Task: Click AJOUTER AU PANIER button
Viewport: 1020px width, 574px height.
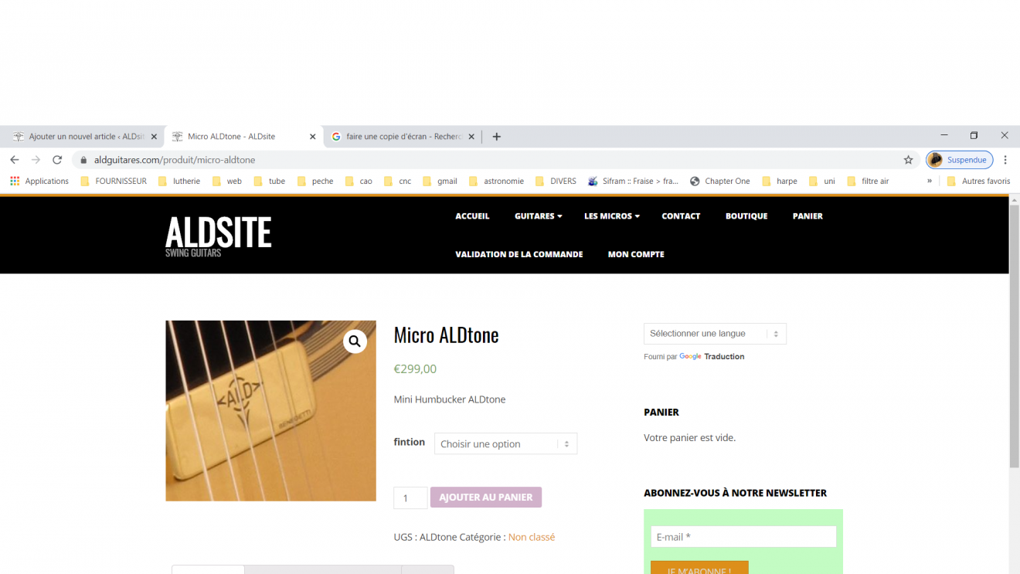Action: [x=486, y=498]
